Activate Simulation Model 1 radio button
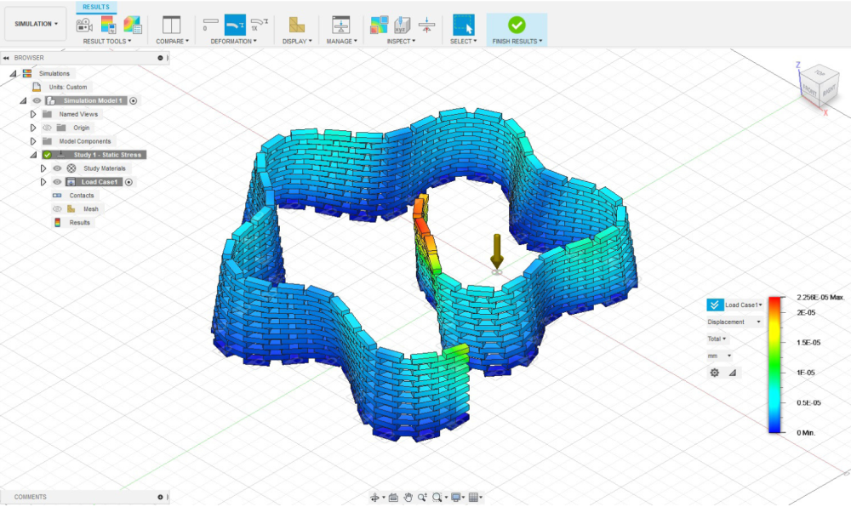The height and width of the screenshot is (507, 851). (x=134, y=100)
